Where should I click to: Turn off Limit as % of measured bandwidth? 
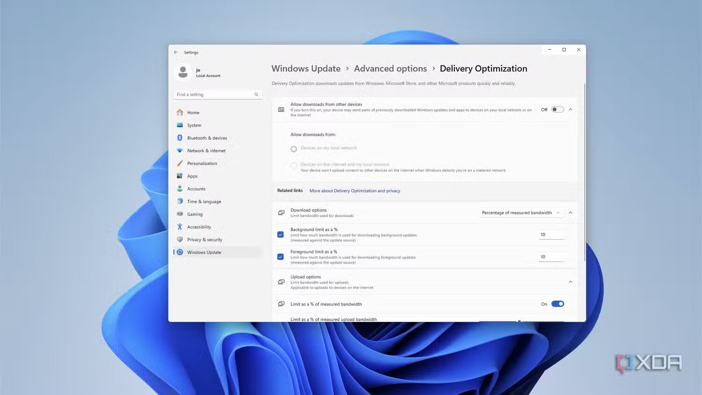[557, 304]
